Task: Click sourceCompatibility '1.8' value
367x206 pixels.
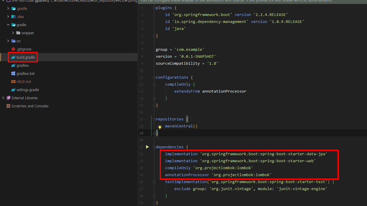Action: click(213, 63)
